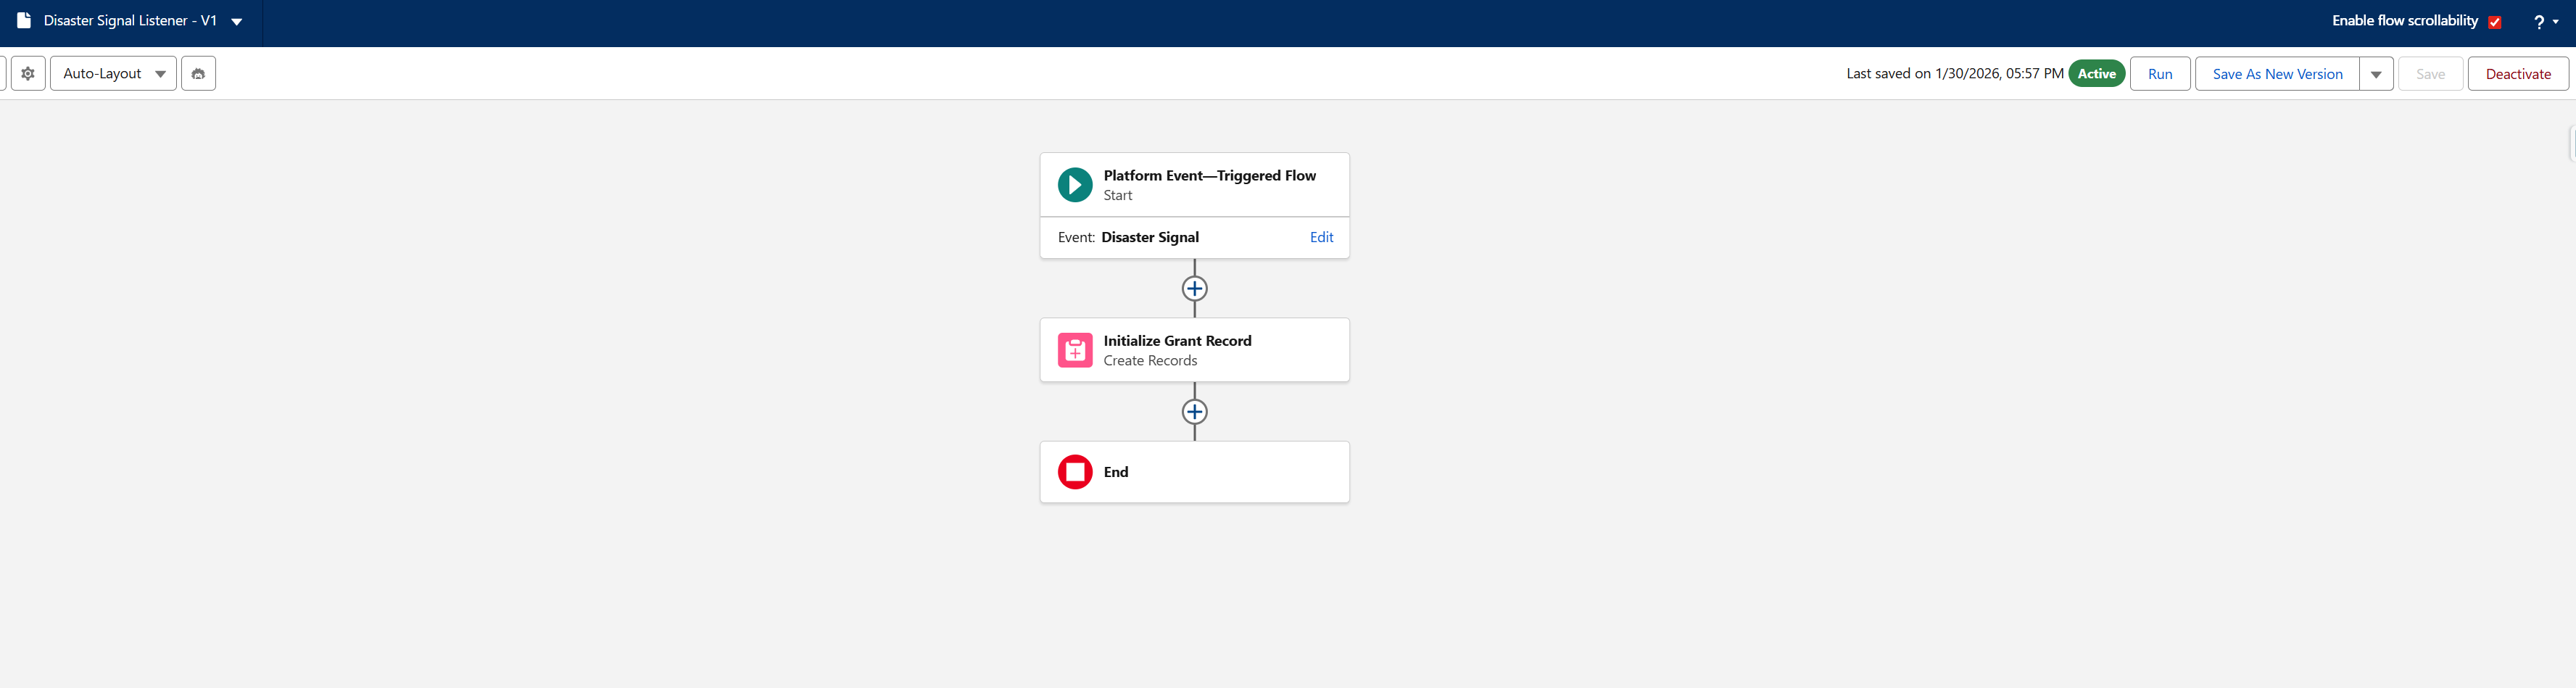Add element after the Start node
This screenshot has width=2576, height=688.
(x=1194, y=289)
